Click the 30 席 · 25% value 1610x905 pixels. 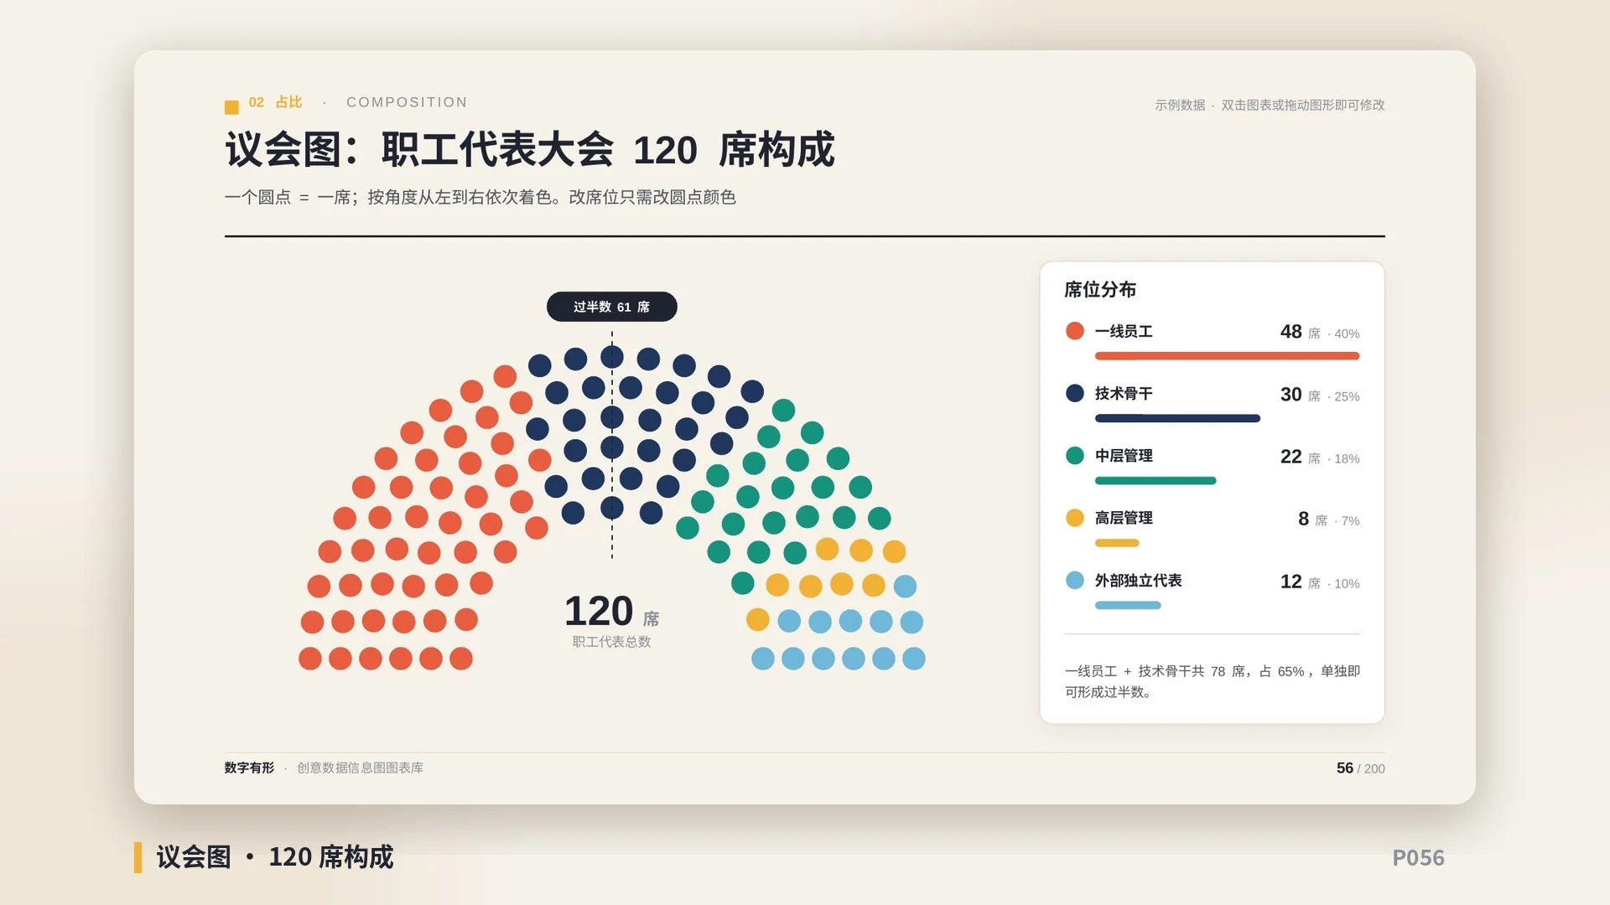click(x=1319, y=395)
